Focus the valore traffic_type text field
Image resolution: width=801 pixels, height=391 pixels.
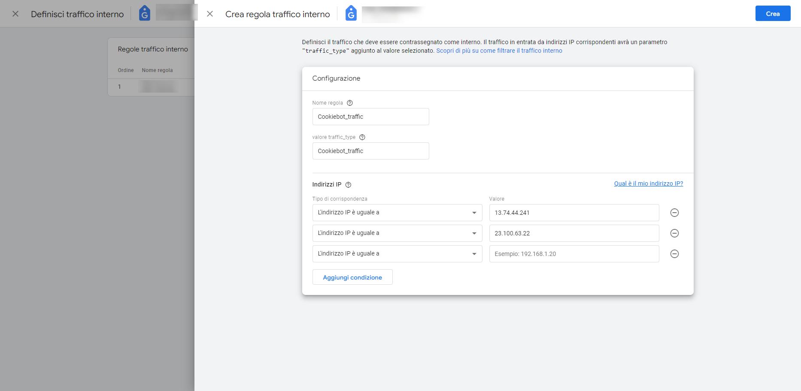(370, 151)
